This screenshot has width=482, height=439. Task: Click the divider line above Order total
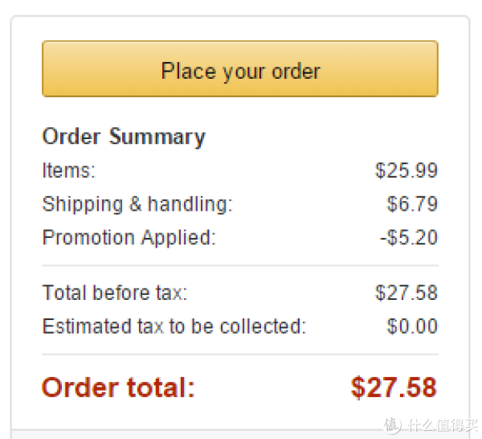pos(240,355)
